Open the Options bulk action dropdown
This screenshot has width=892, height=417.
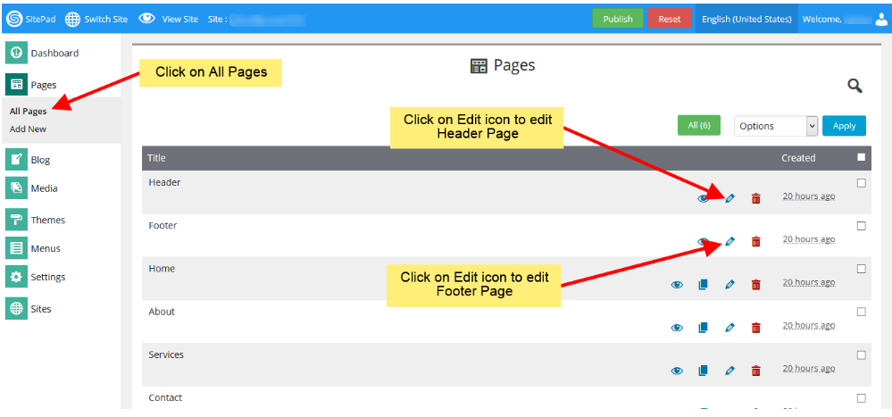click(775, 126)
